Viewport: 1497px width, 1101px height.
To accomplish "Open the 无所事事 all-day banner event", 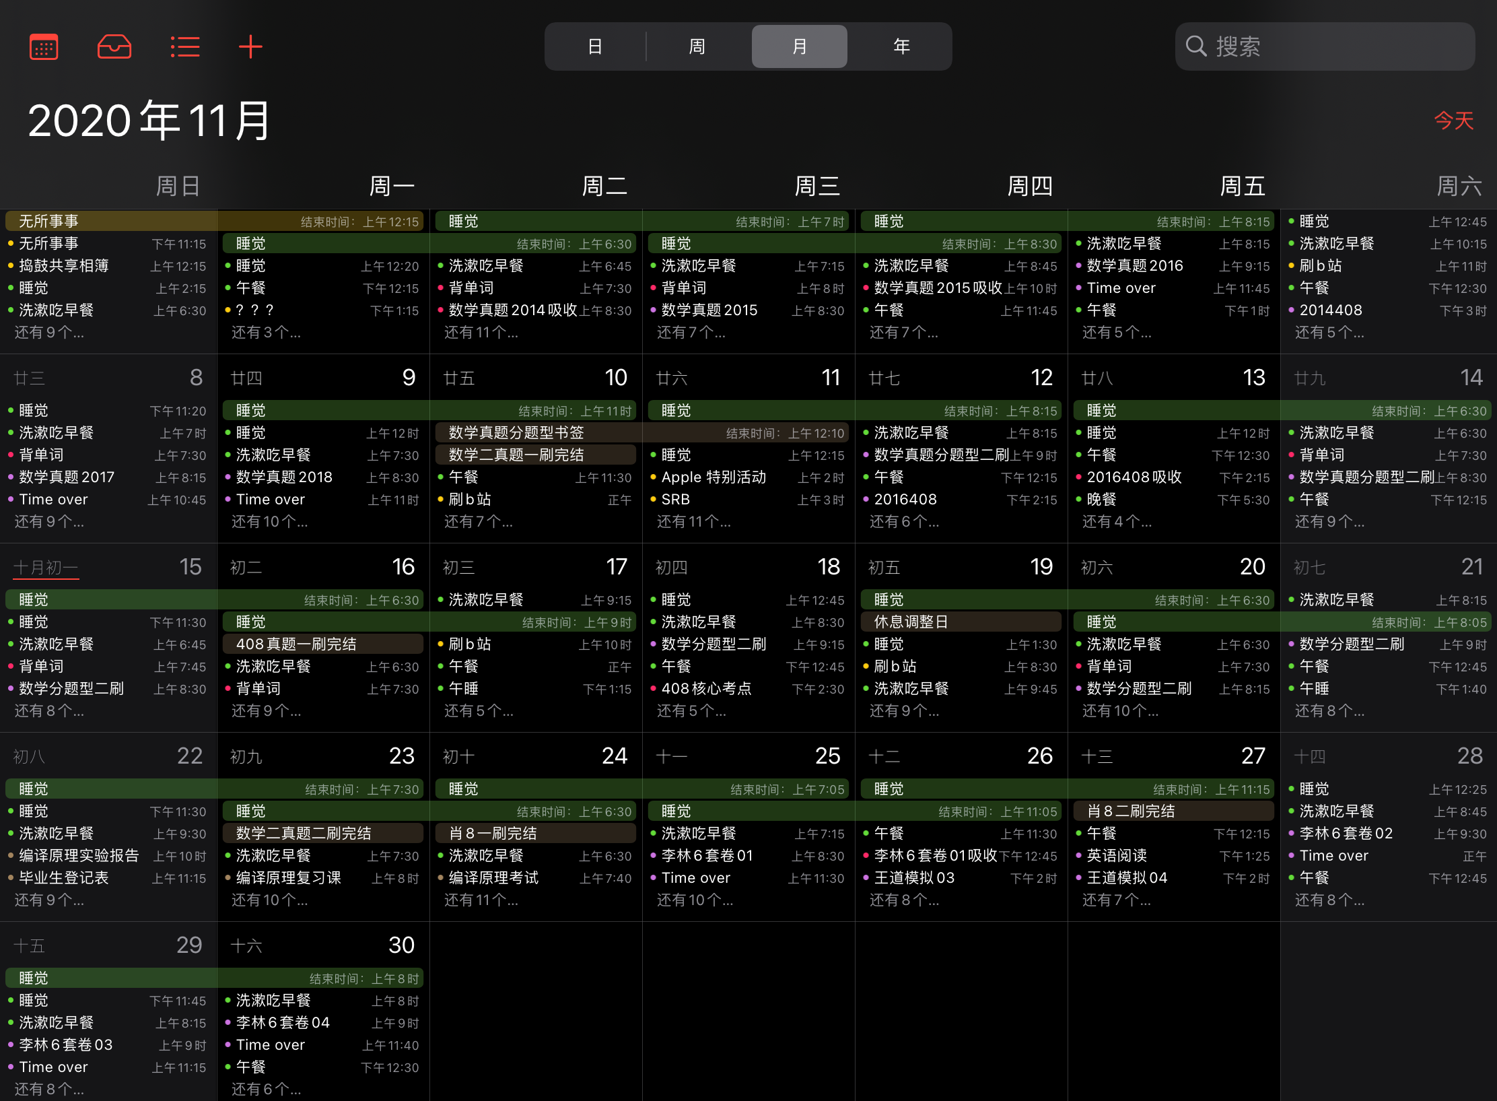I will coord(48,221).
